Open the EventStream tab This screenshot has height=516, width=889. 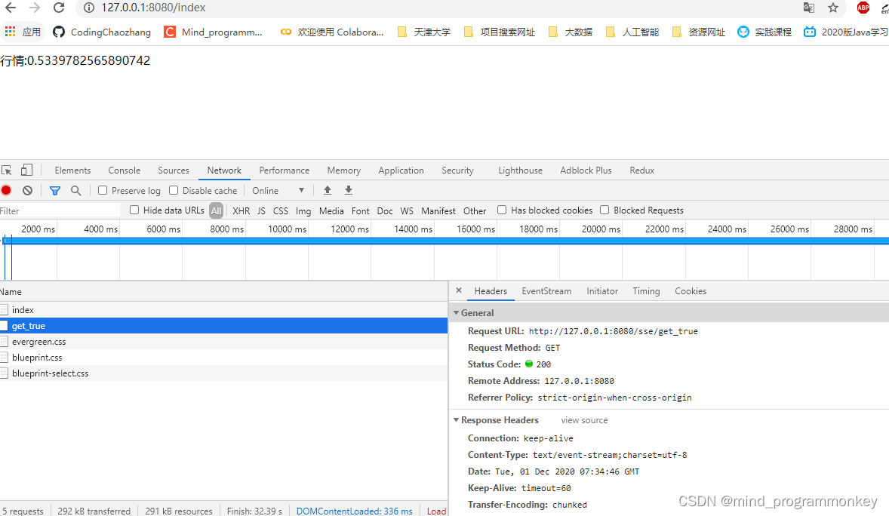(546, 291)
